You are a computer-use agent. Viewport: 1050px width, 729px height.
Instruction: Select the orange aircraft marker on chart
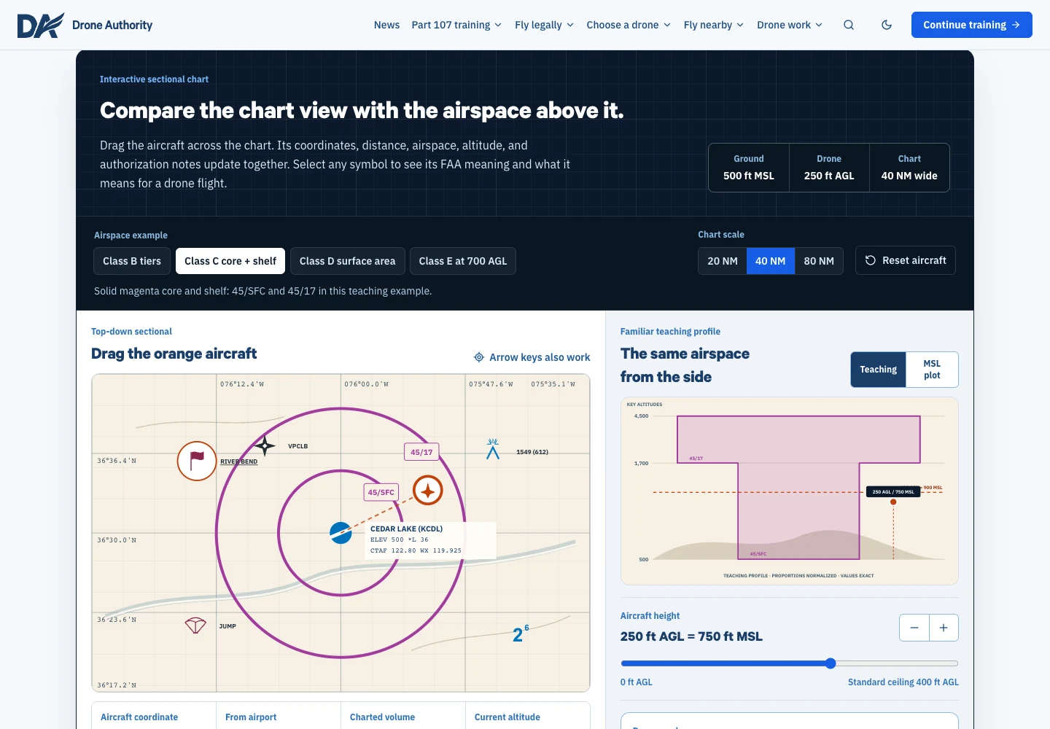click(x=428, y=491)
